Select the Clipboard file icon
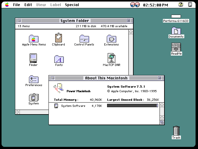Viewport: 198px width, 149px height. pyautogui.click(x=59, y=38)
